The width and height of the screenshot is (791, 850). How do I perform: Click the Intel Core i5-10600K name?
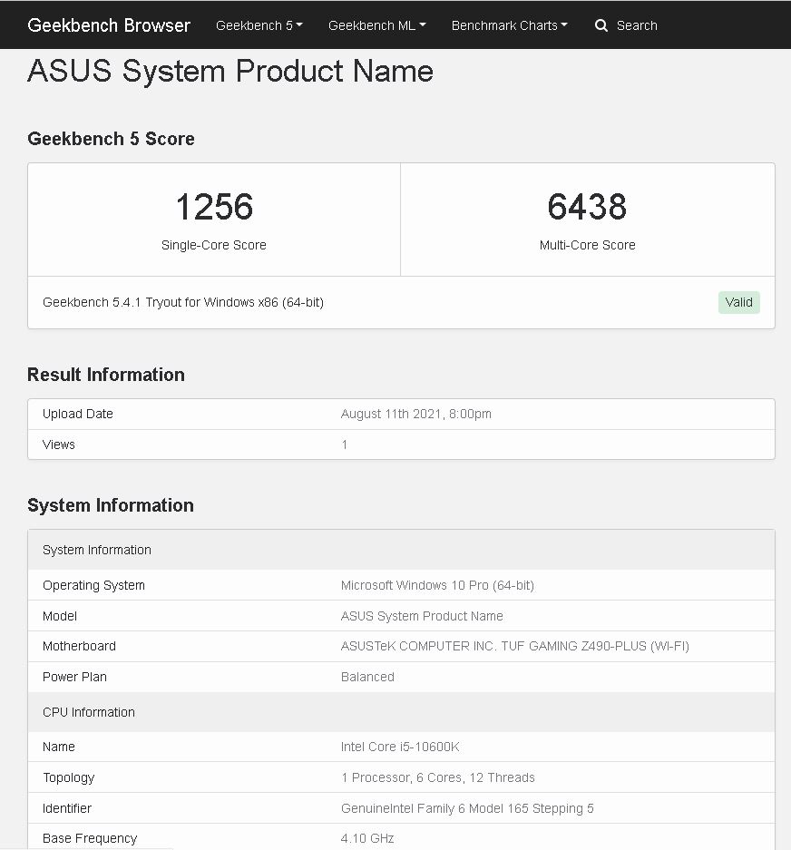pos(400,747)
